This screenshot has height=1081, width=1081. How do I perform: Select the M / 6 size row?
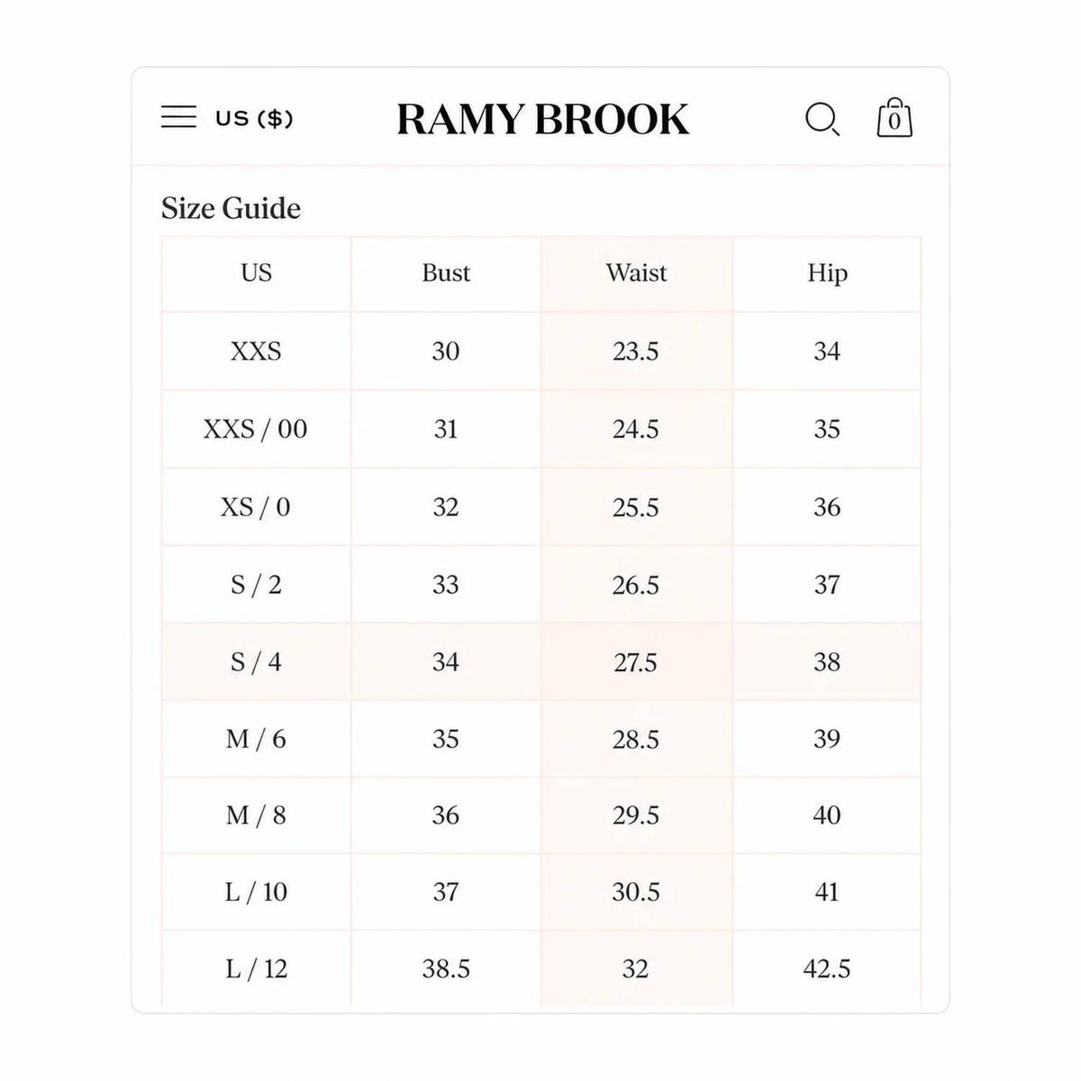pos(541,739)
